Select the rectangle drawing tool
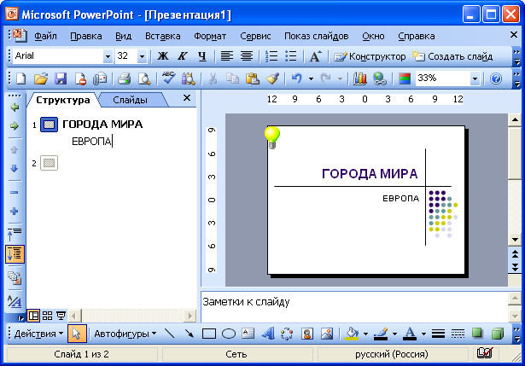The image size is (525, 366). pyautogui.click(x=209, y=334)
